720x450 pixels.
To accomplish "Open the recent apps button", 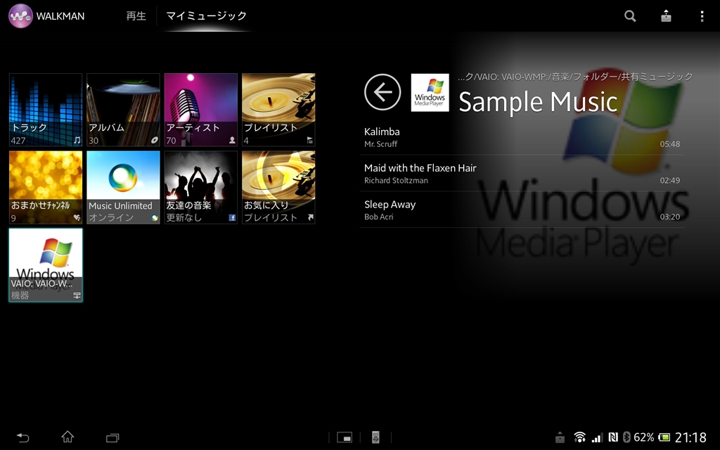I will tap(112, 437).
